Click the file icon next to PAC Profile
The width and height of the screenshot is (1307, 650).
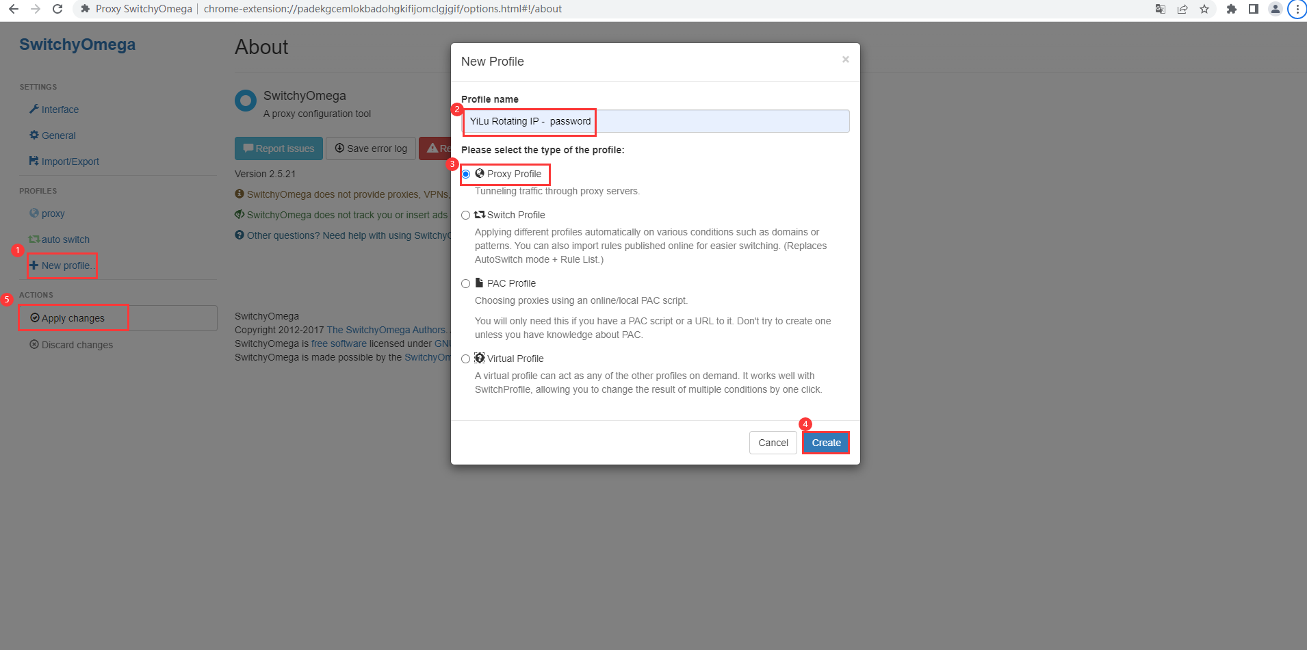point(480,283)
